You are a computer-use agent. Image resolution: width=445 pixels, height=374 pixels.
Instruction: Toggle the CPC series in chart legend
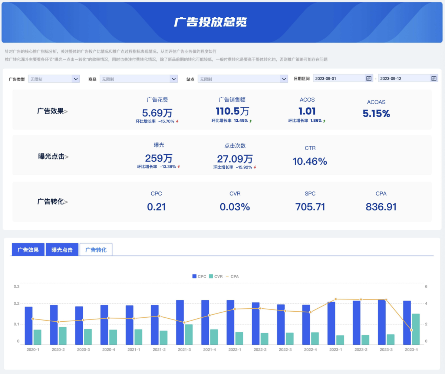click(199, 276)
